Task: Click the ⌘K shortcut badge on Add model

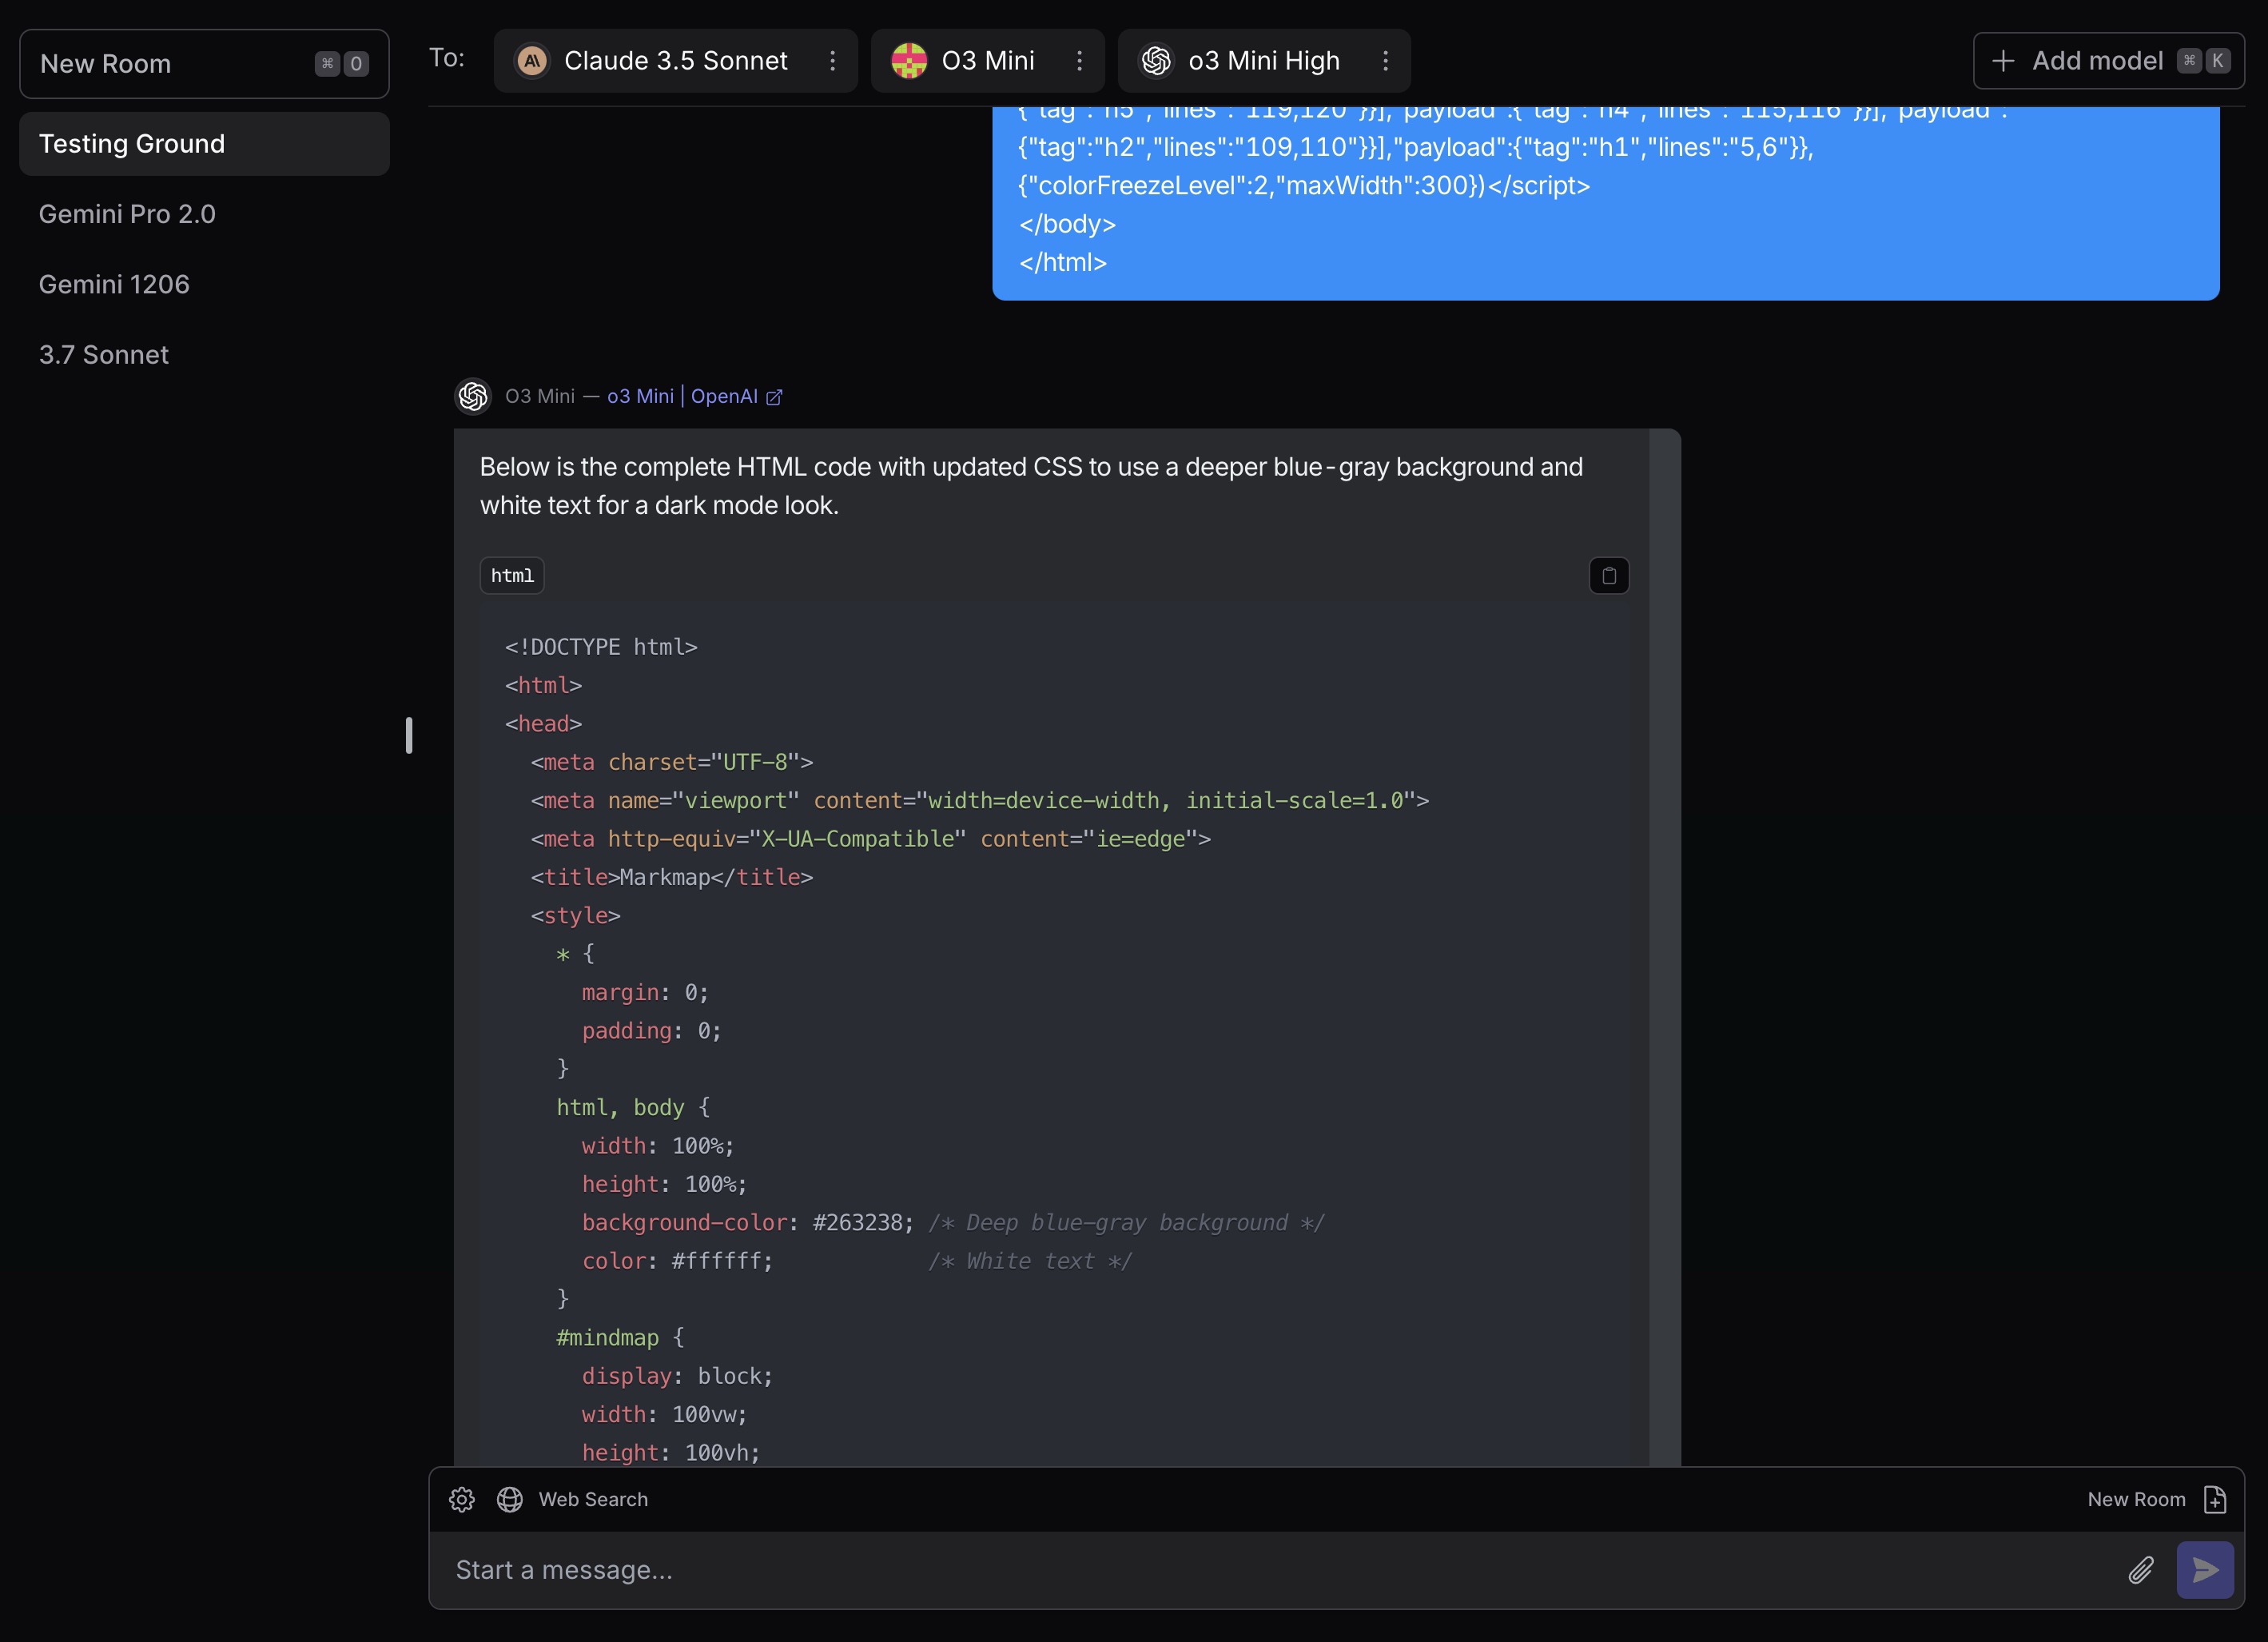Action: (x=2203, y=61)
